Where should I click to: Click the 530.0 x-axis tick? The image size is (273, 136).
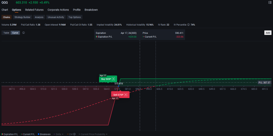(x=64, y=89)
